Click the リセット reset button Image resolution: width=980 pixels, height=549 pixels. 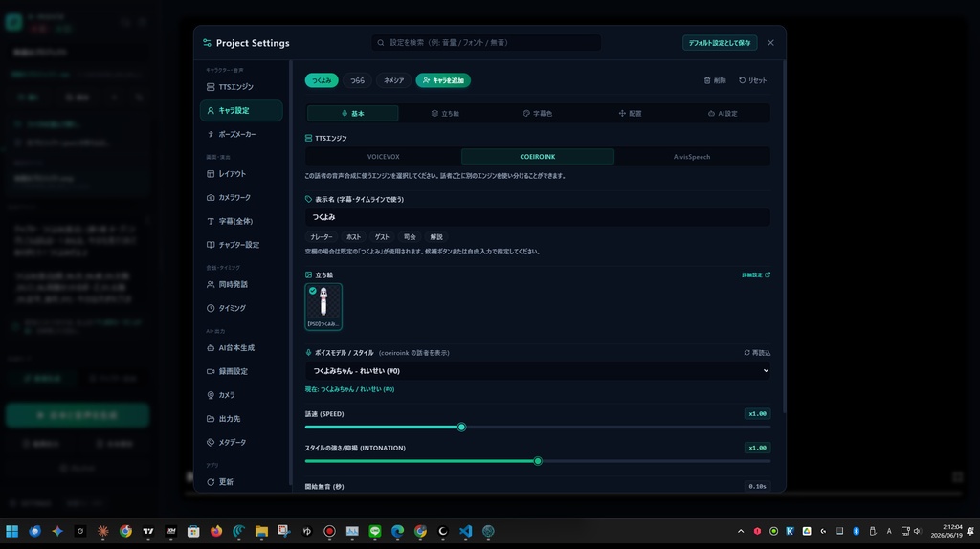752,80
